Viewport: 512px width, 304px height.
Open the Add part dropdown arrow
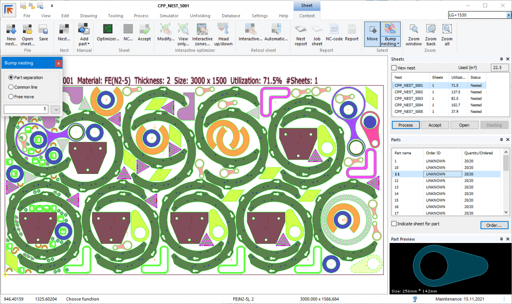88,44
